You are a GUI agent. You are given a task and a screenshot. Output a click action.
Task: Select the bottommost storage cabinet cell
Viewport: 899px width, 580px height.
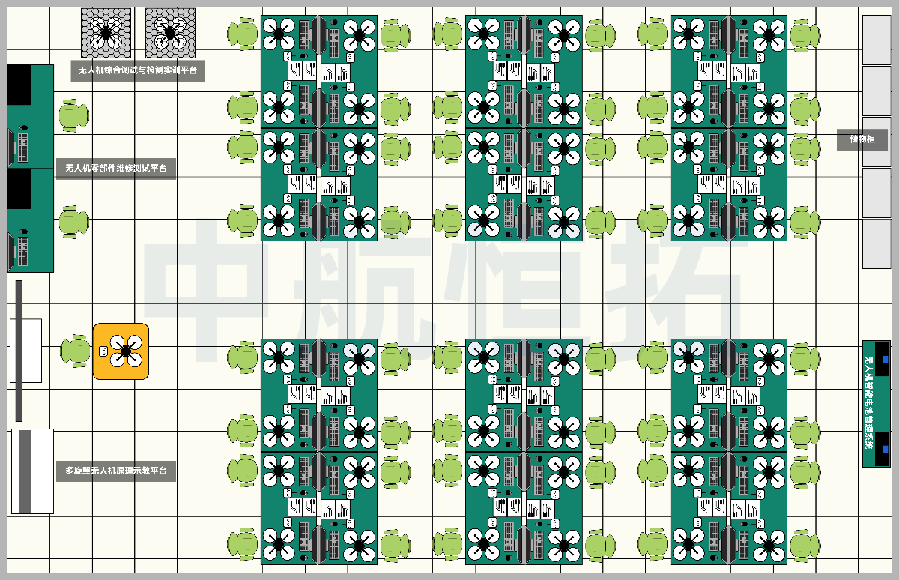click(876, 243)
